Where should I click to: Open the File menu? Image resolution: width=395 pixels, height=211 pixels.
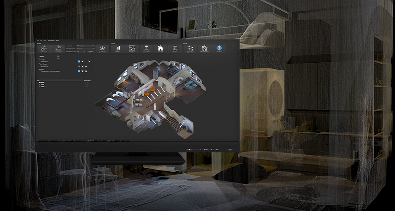38,40
